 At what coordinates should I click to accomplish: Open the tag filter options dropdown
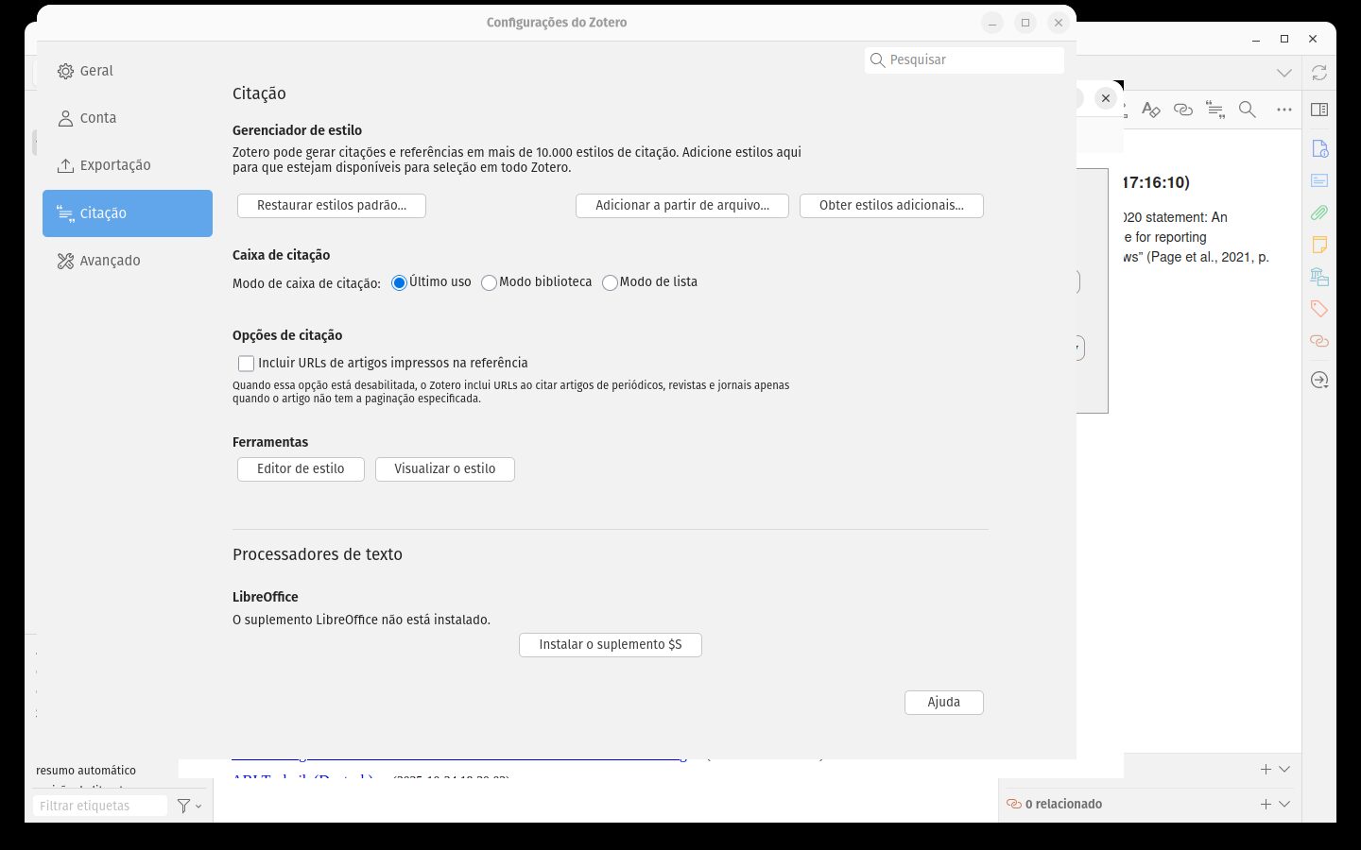point(190,807)
